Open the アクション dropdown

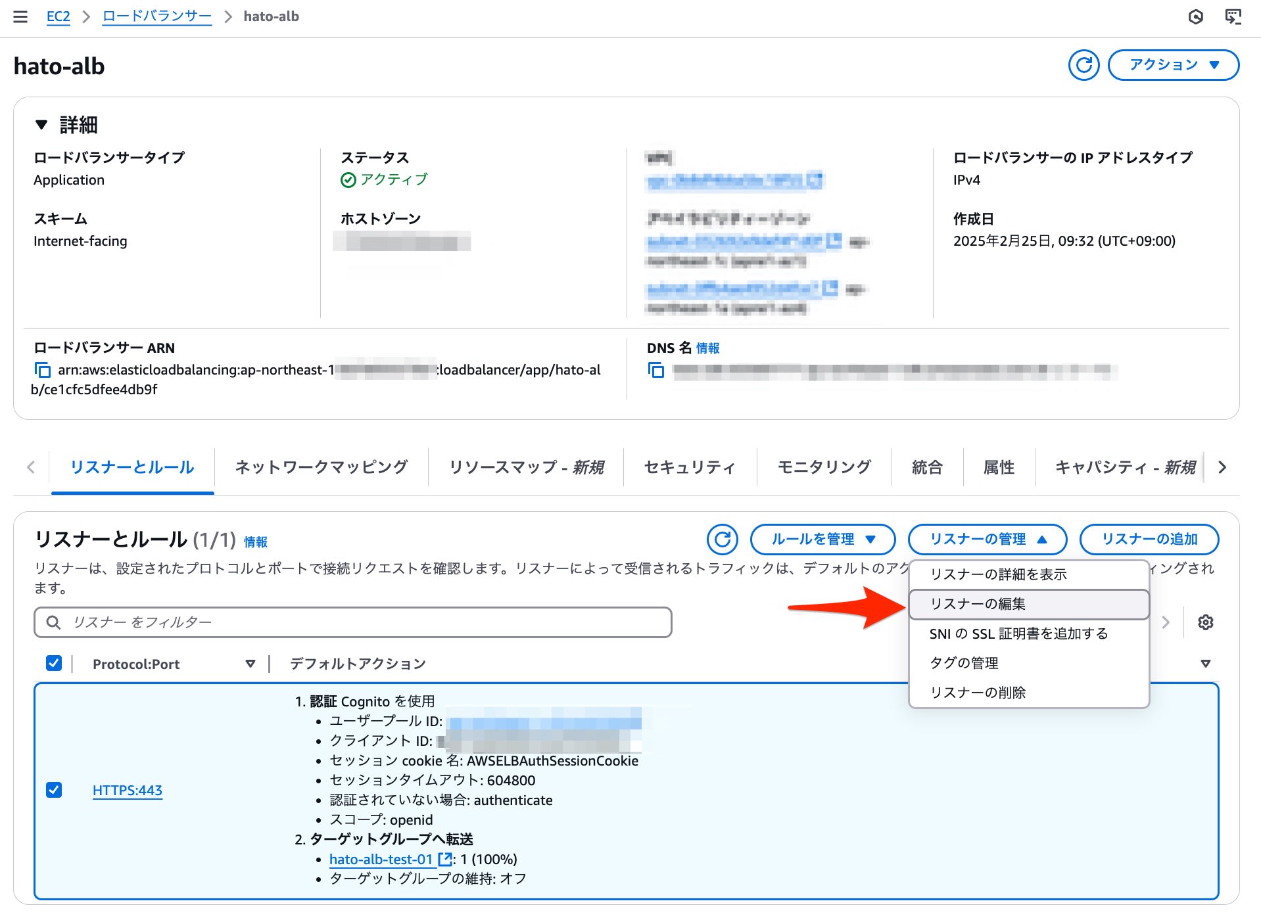tap(1174, 65)
